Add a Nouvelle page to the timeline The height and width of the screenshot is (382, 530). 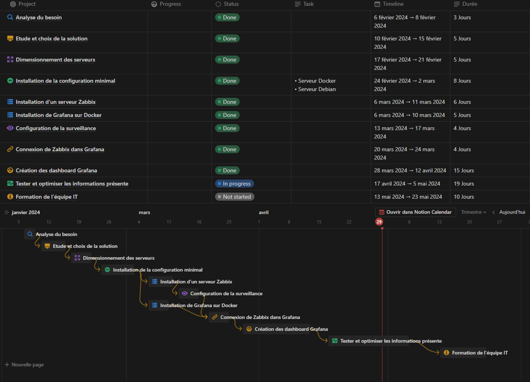click(x=24, y=364)
